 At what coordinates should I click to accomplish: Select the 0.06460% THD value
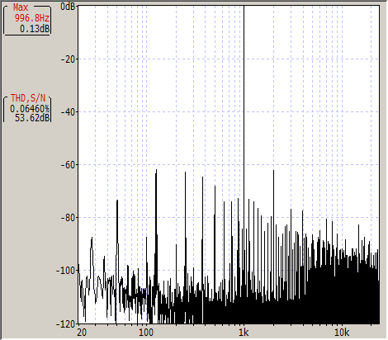(x=30, y=109)
